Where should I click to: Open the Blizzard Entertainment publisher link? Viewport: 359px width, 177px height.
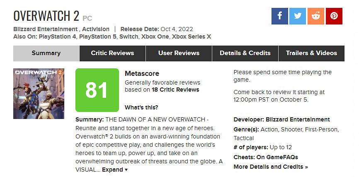coord(45,29)
